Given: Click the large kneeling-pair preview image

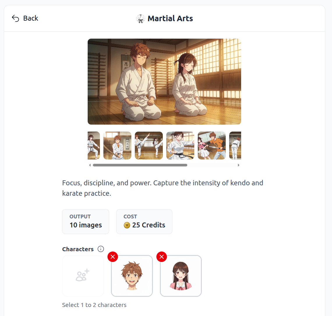Looking at the screenshot, I should 164,81.
